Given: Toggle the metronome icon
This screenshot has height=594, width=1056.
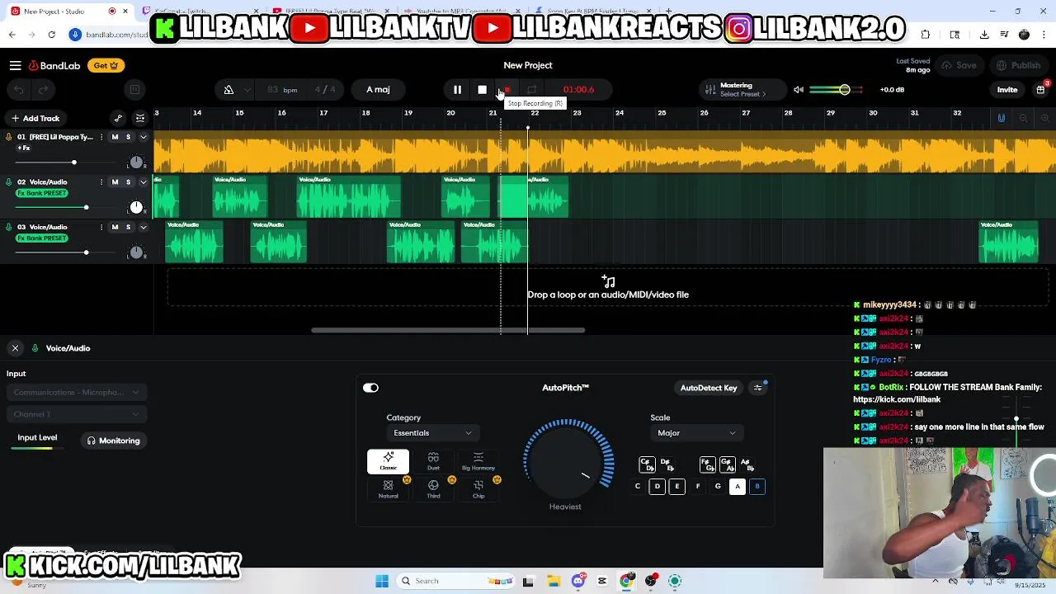Looking at the screenshot, I should click(x=229, y=89).
